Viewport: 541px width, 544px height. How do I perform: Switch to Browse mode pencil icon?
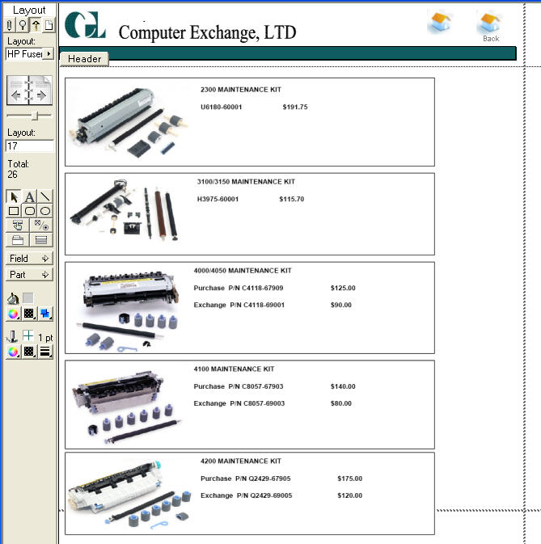pyautogui.click(x=10, y=25)
